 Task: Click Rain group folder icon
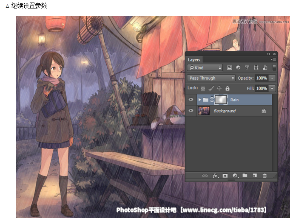coord(206,100)
